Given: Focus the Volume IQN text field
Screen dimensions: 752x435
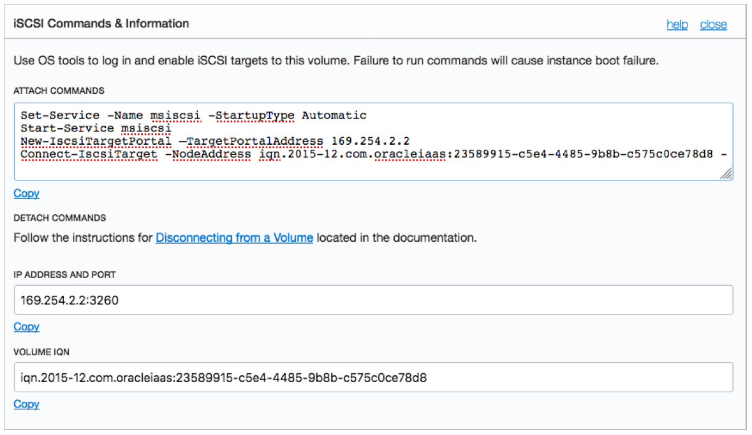Looking at the screenshot, I should click(373, 378).
